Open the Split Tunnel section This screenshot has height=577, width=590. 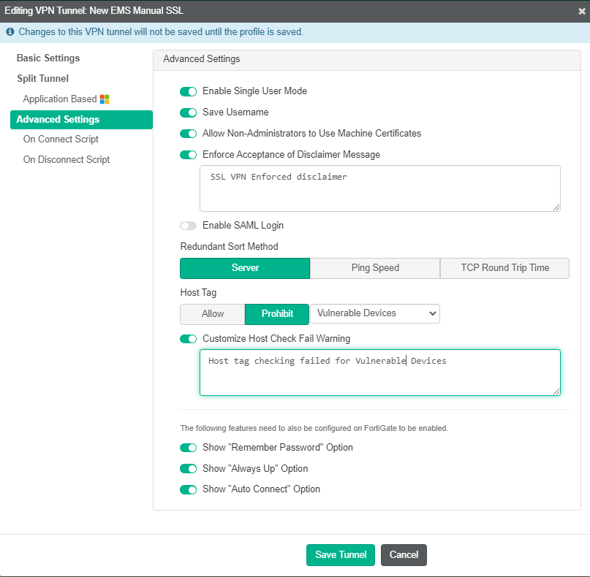tap(42, 78)
